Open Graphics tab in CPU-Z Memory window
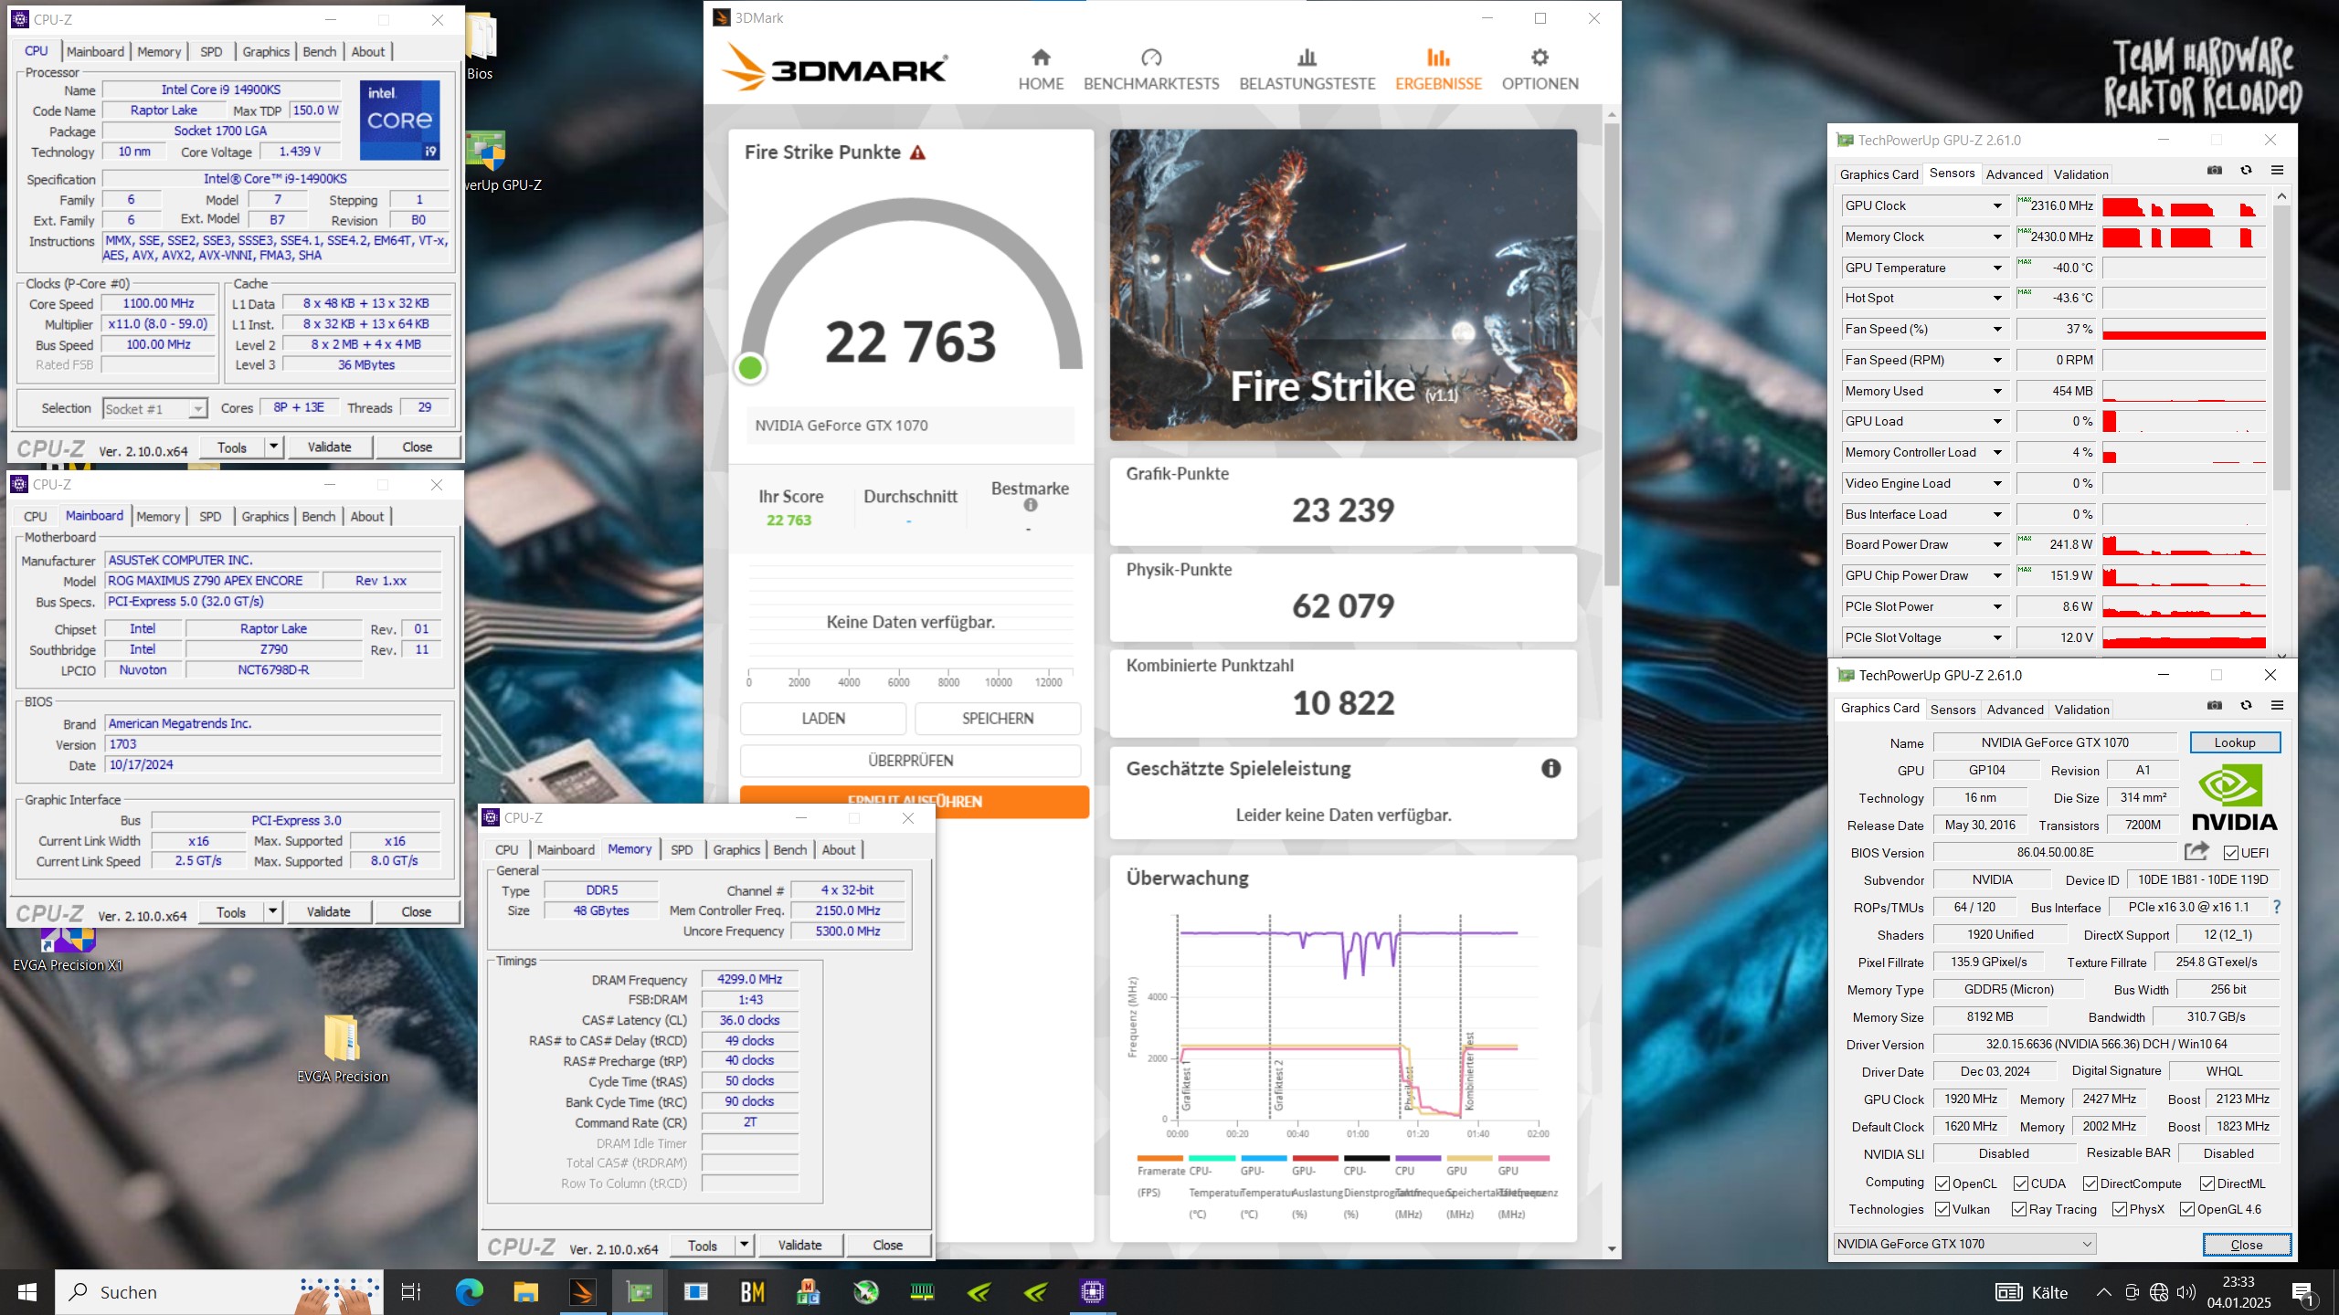Screen dimensions: 2339x1315 tap(736, 850)
